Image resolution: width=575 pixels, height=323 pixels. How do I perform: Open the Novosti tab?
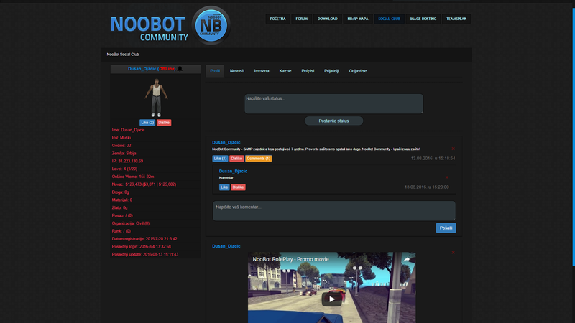pos(237,71)
